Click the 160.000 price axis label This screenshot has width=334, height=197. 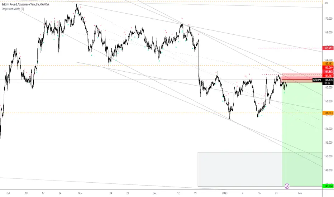click(329, 87)
